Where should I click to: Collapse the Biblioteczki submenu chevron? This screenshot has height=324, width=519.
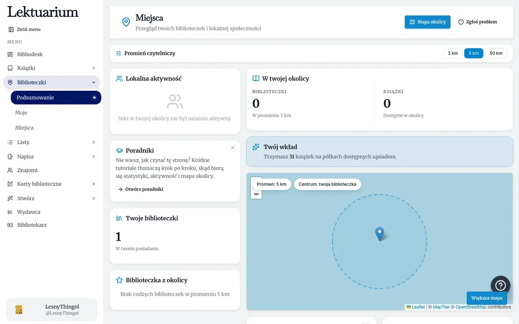[x=94, y=83]
